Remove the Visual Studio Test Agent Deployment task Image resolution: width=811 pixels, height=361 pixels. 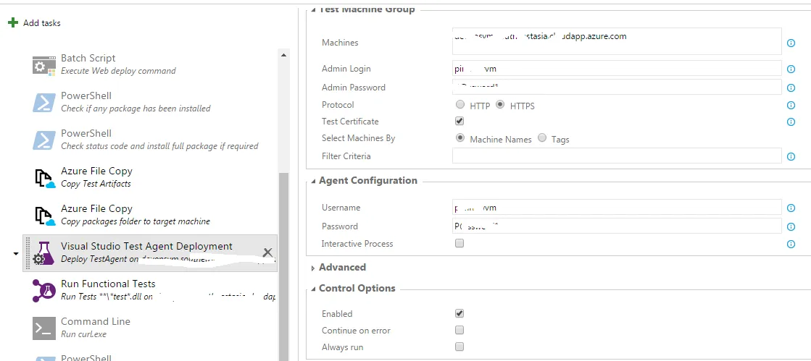(267, 252)
